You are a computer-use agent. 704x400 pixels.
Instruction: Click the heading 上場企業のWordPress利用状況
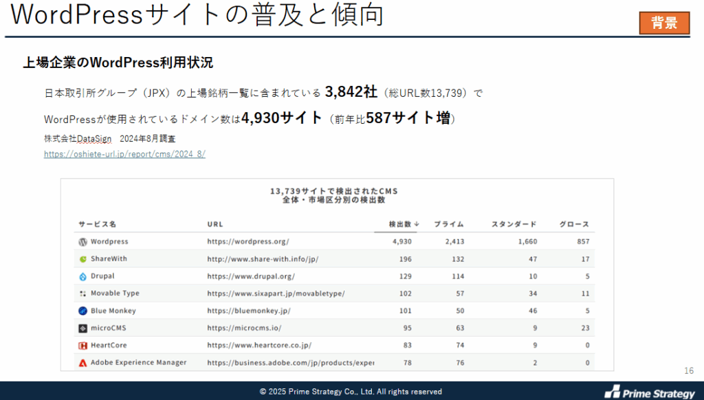(x=118, y=63)
